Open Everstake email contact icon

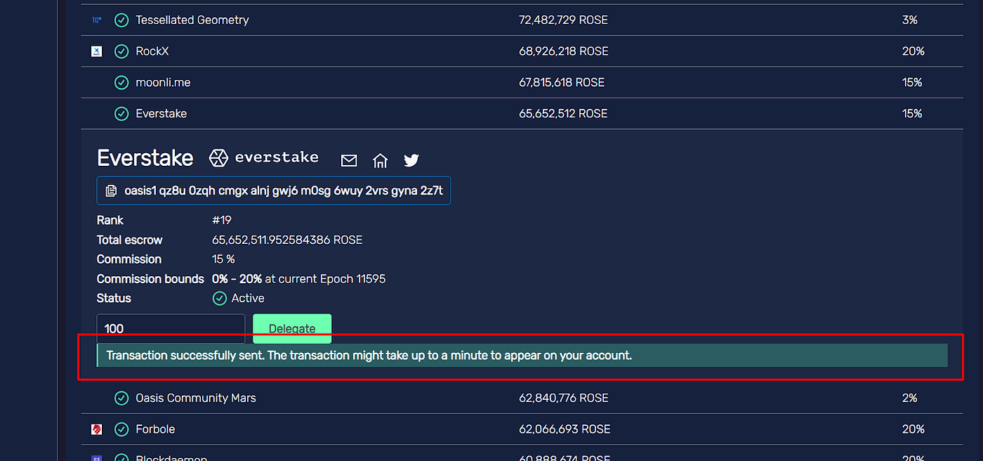[x=349, y=161]
